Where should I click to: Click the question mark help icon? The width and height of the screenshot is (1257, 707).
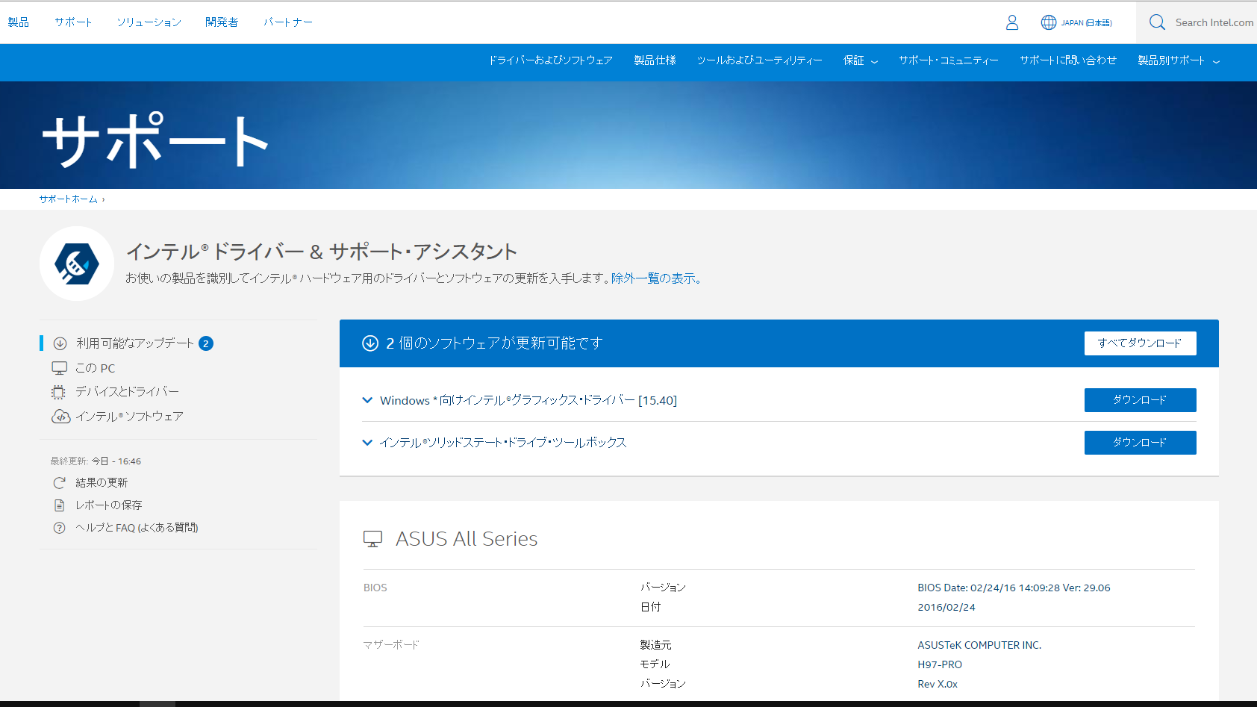tap(60, 528)
